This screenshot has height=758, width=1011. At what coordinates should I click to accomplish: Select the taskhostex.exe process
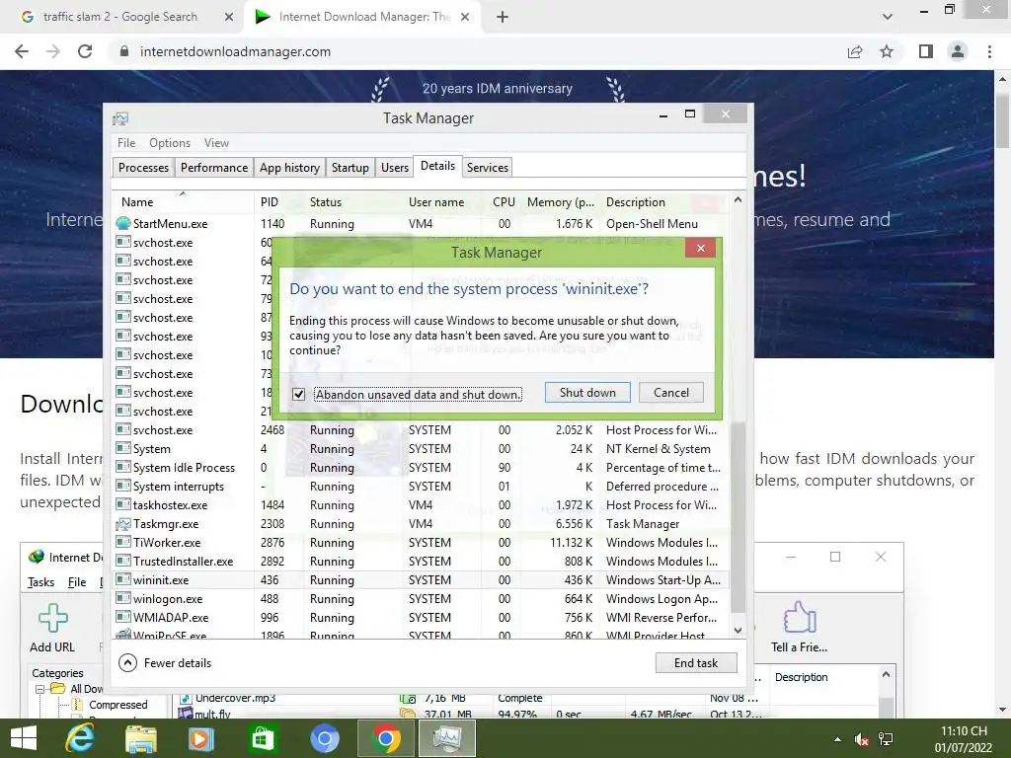(170, 505)
